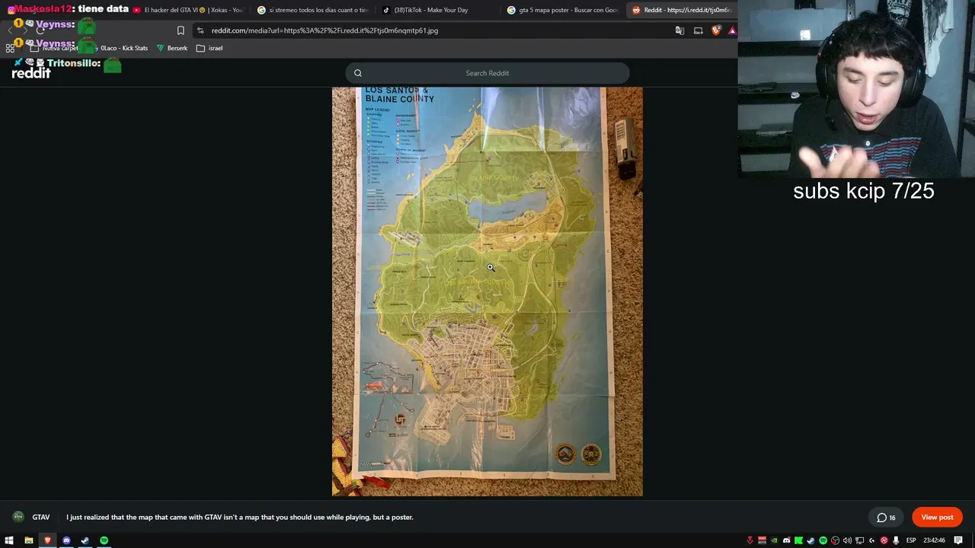Viewport: 975px width, 548px height.
Task: Click the microphone tray icon
Action: [x=896, y=540]
